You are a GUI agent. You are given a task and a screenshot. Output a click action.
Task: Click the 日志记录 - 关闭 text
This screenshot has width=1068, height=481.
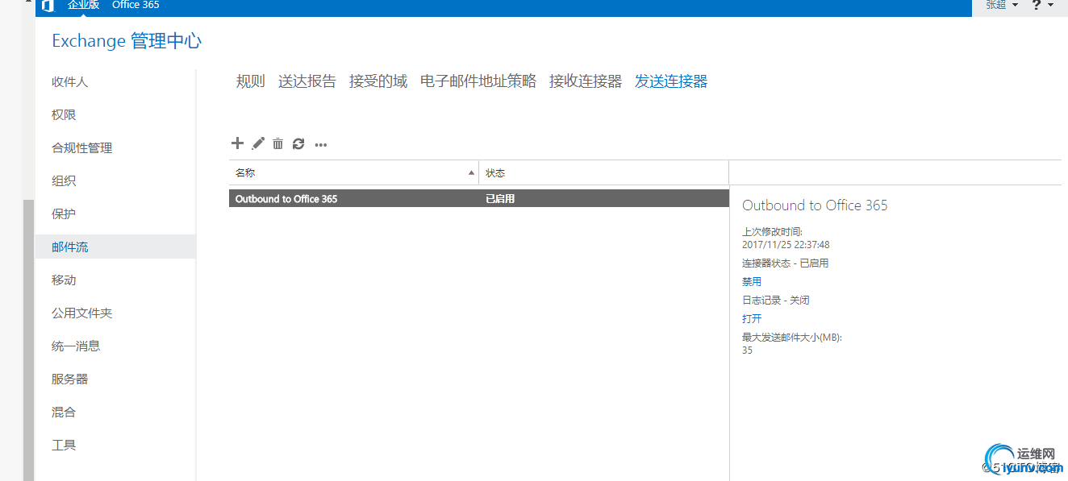point(776,301)
